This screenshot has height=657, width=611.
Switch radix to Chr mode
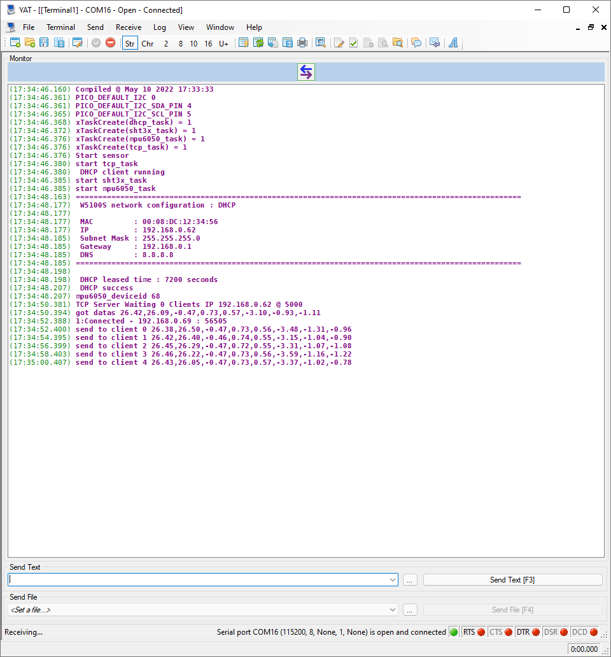tap(147, 43)
